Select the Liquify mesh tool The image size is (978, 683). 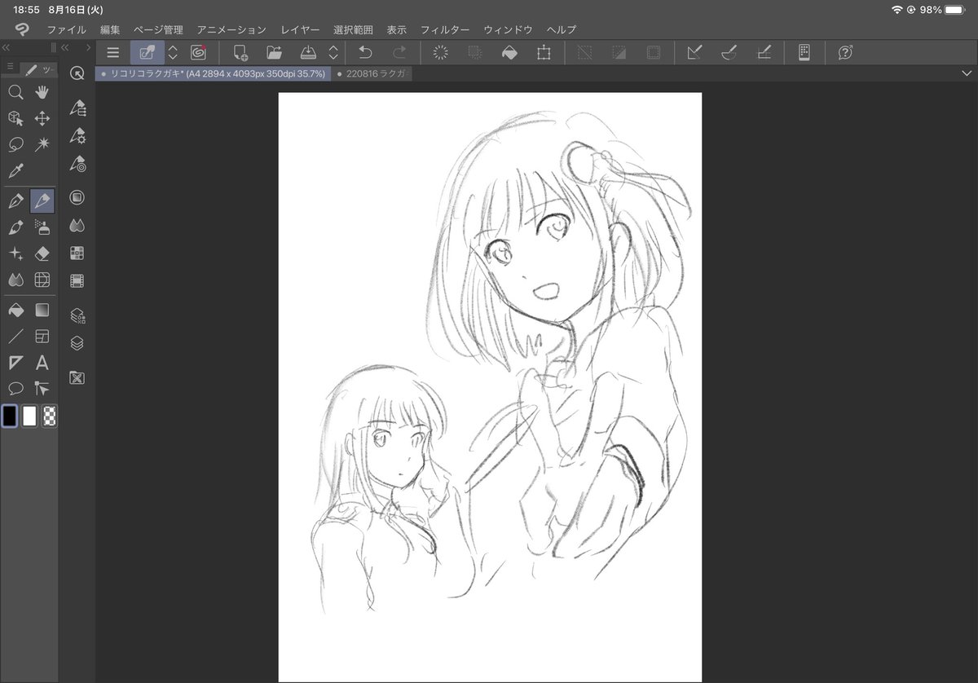tap(42, 280)
